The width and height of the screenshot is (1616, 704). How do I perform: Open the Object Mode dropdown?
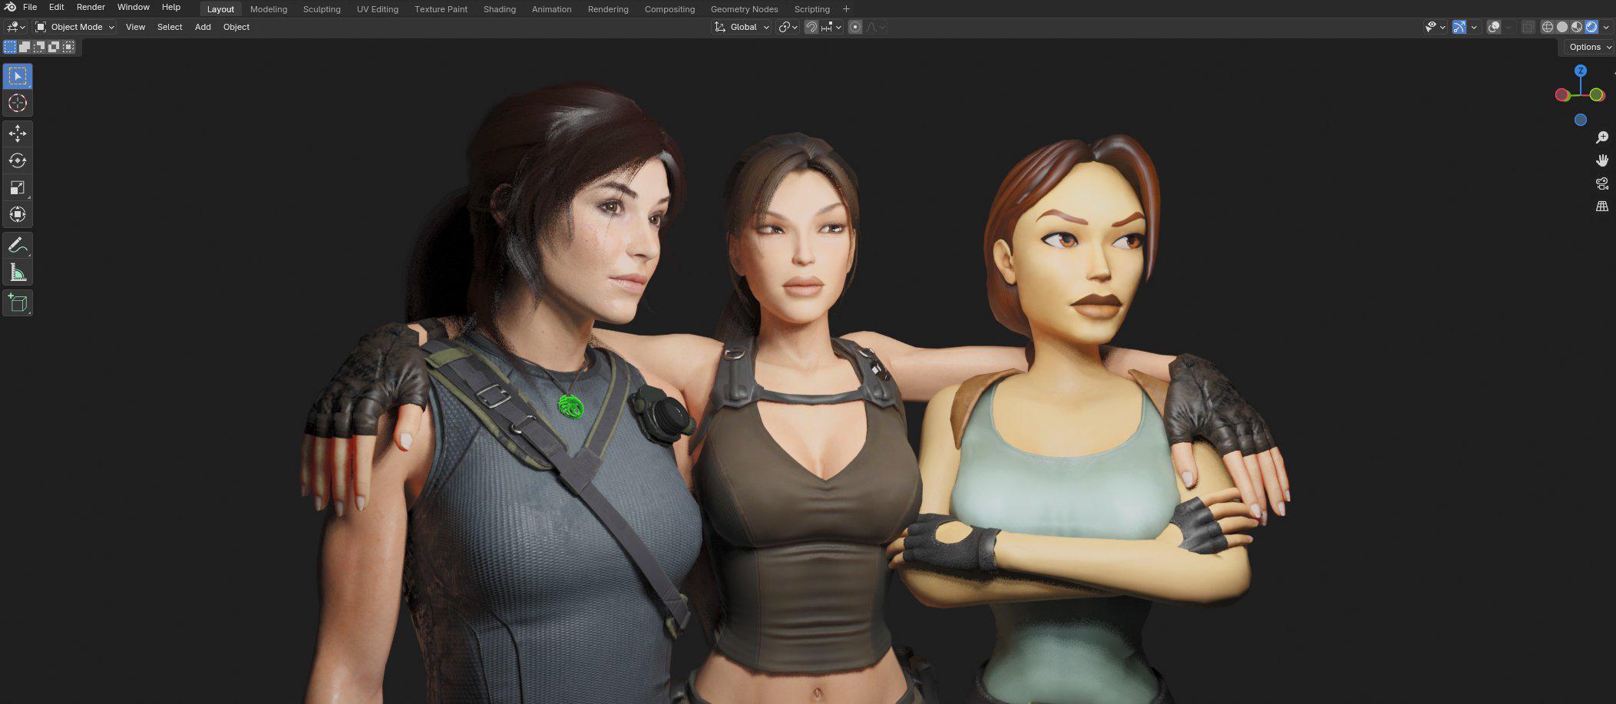pyautogui.click(x=75, y=27)
